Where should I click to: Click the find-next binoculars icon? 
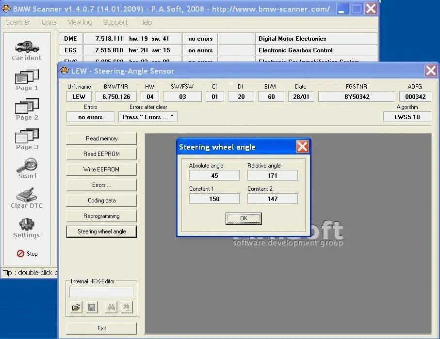127,308
